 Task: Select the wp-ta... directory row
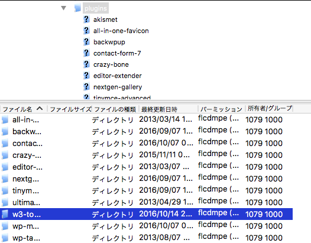146,238
